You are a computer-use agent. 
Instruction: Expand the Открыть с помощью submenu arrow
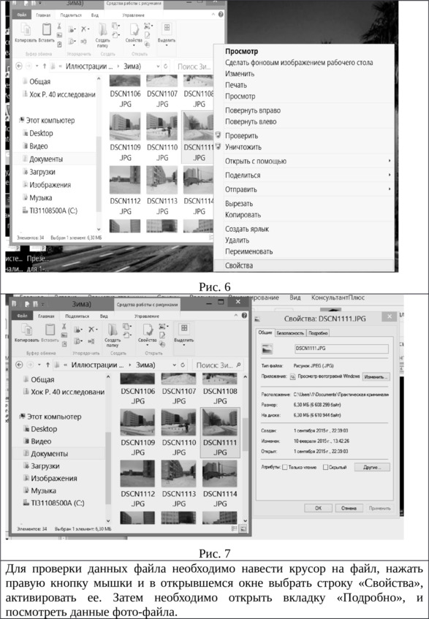(x=390, y=161)
